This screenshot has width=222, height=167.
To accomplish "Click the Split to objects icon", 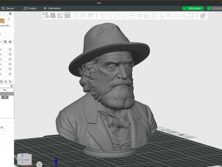I will [x=76, y=16].
